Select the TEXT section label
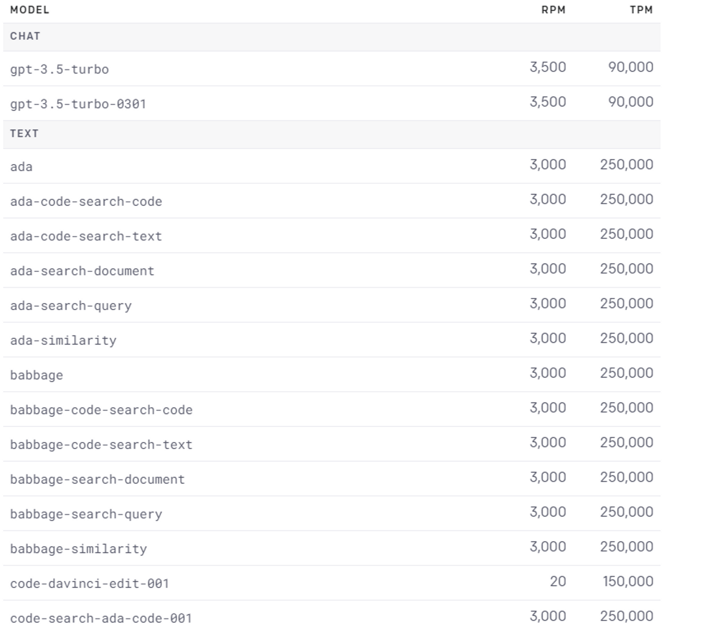The height and width of the screenshot is (627, 720). (x=24, y=133)
